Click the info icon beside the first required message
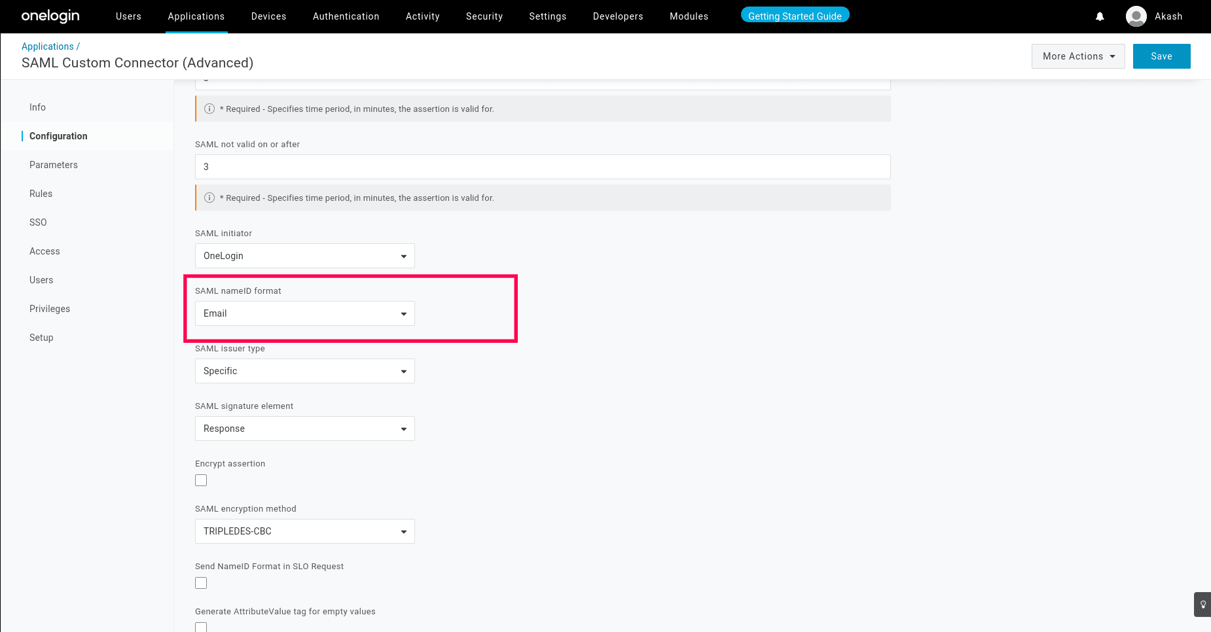Viewport: 1211px width, 632px height. pos(209,109)
